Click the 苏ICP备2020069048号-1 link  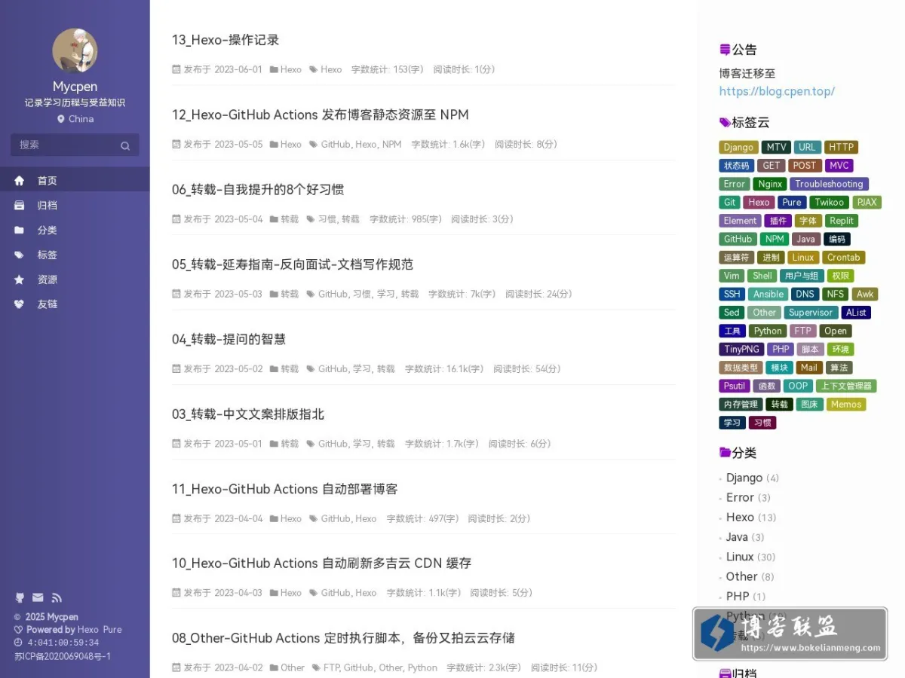[x=63, y=656]
